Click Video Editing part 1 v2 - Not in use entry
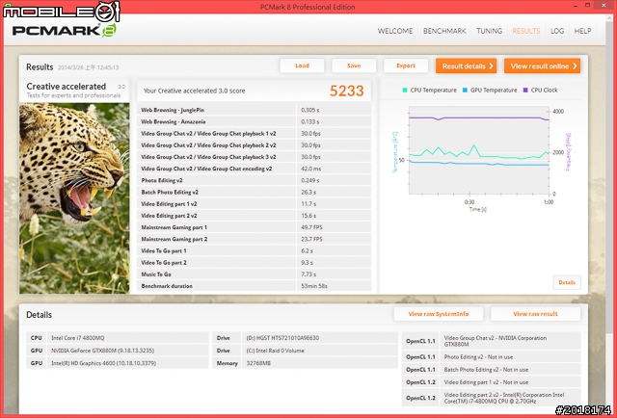The height and width of the screenshot is (418, 617). [486, 382]
